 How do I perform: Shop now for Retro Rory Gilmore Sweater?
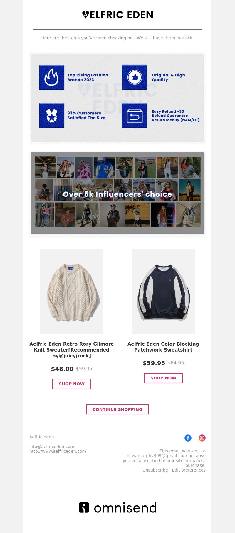click(72, 384)
